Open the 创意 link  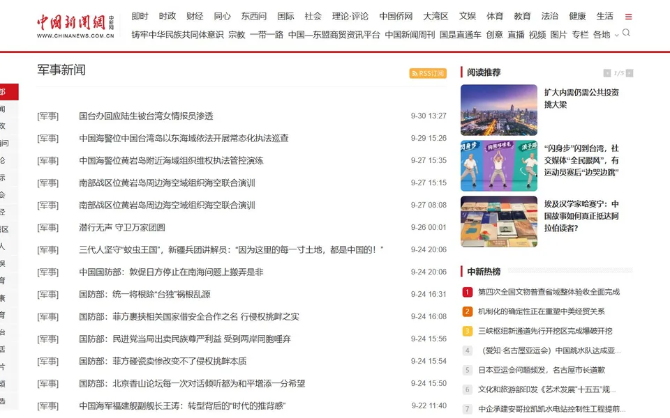click(494, 35)
